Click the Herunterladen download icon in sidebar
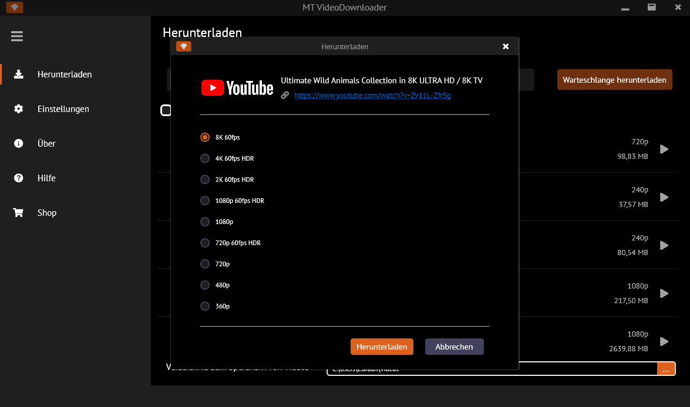Viewport: 690px width, 407px height. pos(19,74)
